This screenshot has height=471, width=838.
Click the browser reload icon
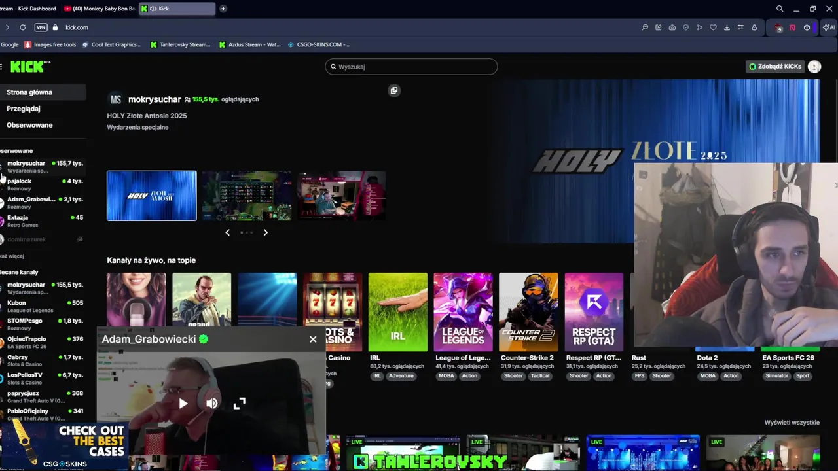[23, 27]
